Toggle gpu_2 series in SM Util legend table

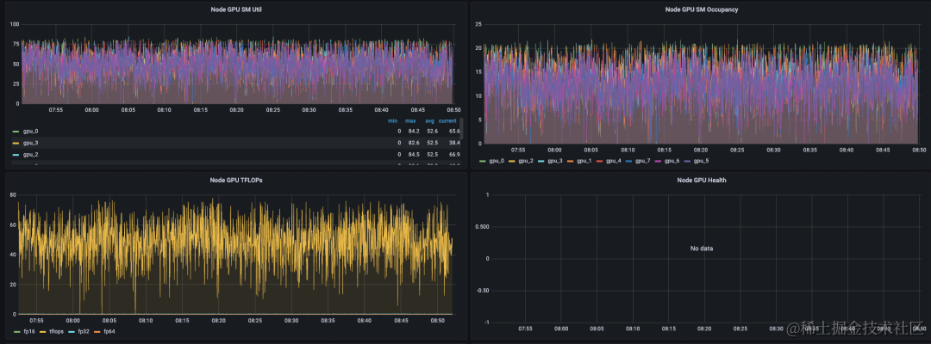(x=30, y=154)
